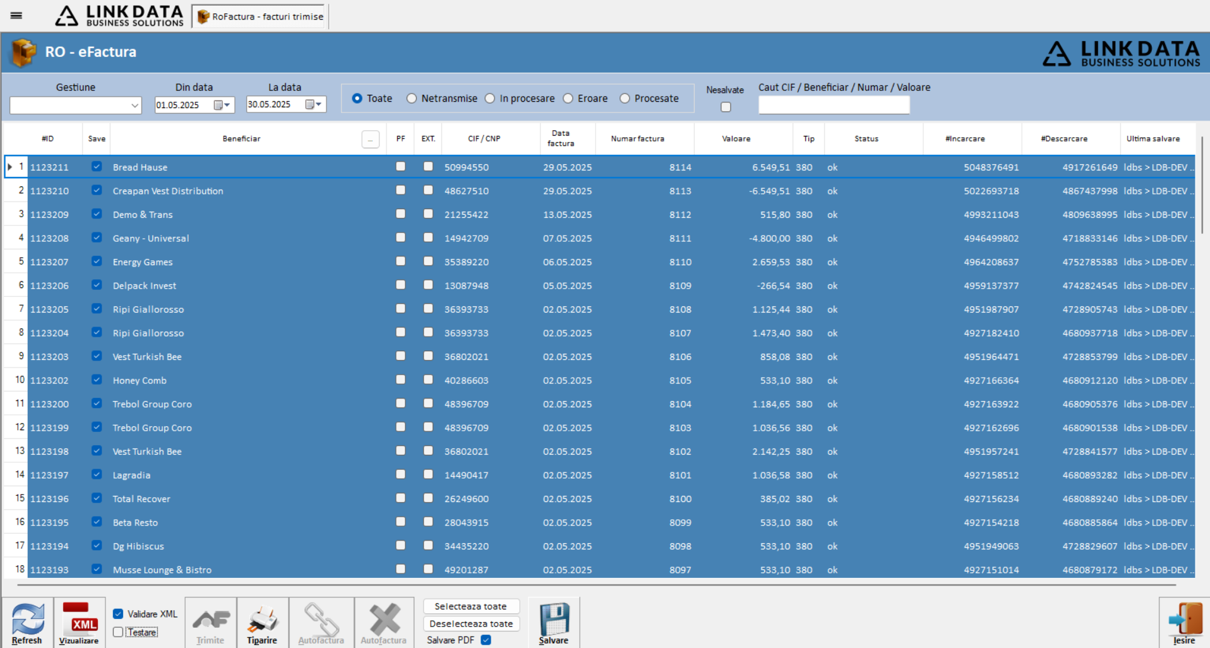
Task: Uncheck the Validare XML checkbox
Action: point(118,614)
